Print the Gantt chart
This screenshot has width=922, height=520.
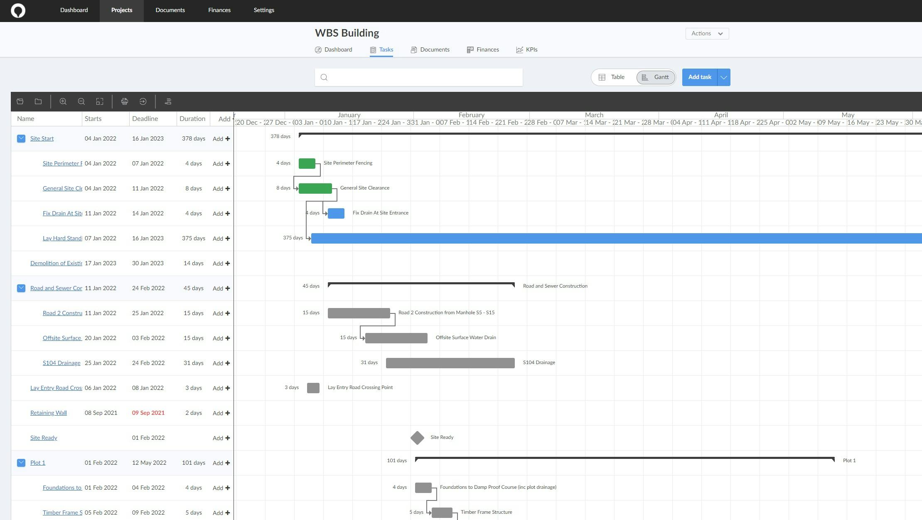pos(125,101)
